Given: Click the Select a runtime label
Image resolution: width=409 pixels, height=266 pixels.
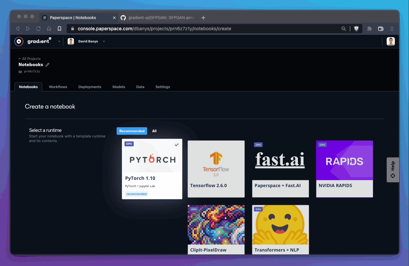Looking at the screenshot, I should (45, 130).
